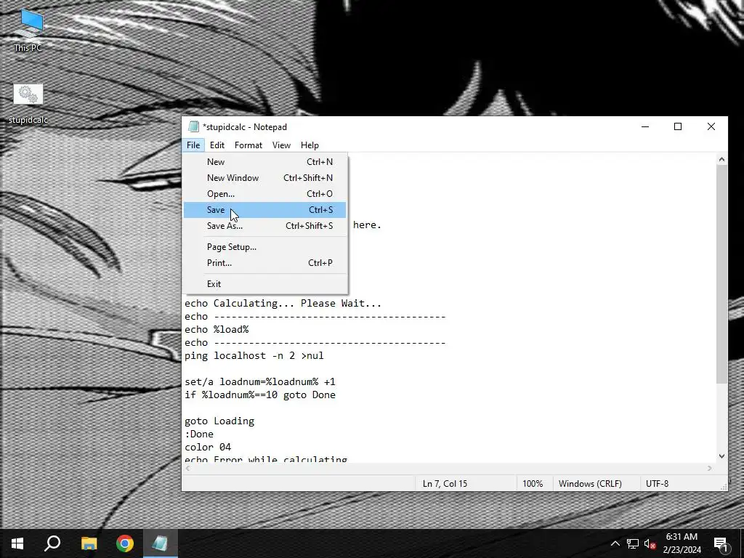The image size is (744, 558).
Task: Close the Notepad window
Action: click(711, 126)
